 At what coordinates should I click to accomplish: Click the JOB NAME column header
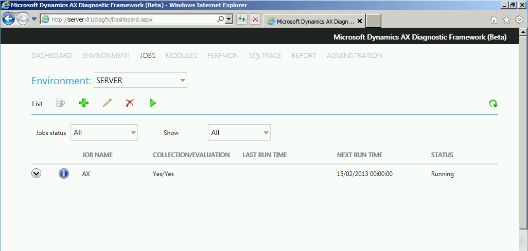[97, 155]
